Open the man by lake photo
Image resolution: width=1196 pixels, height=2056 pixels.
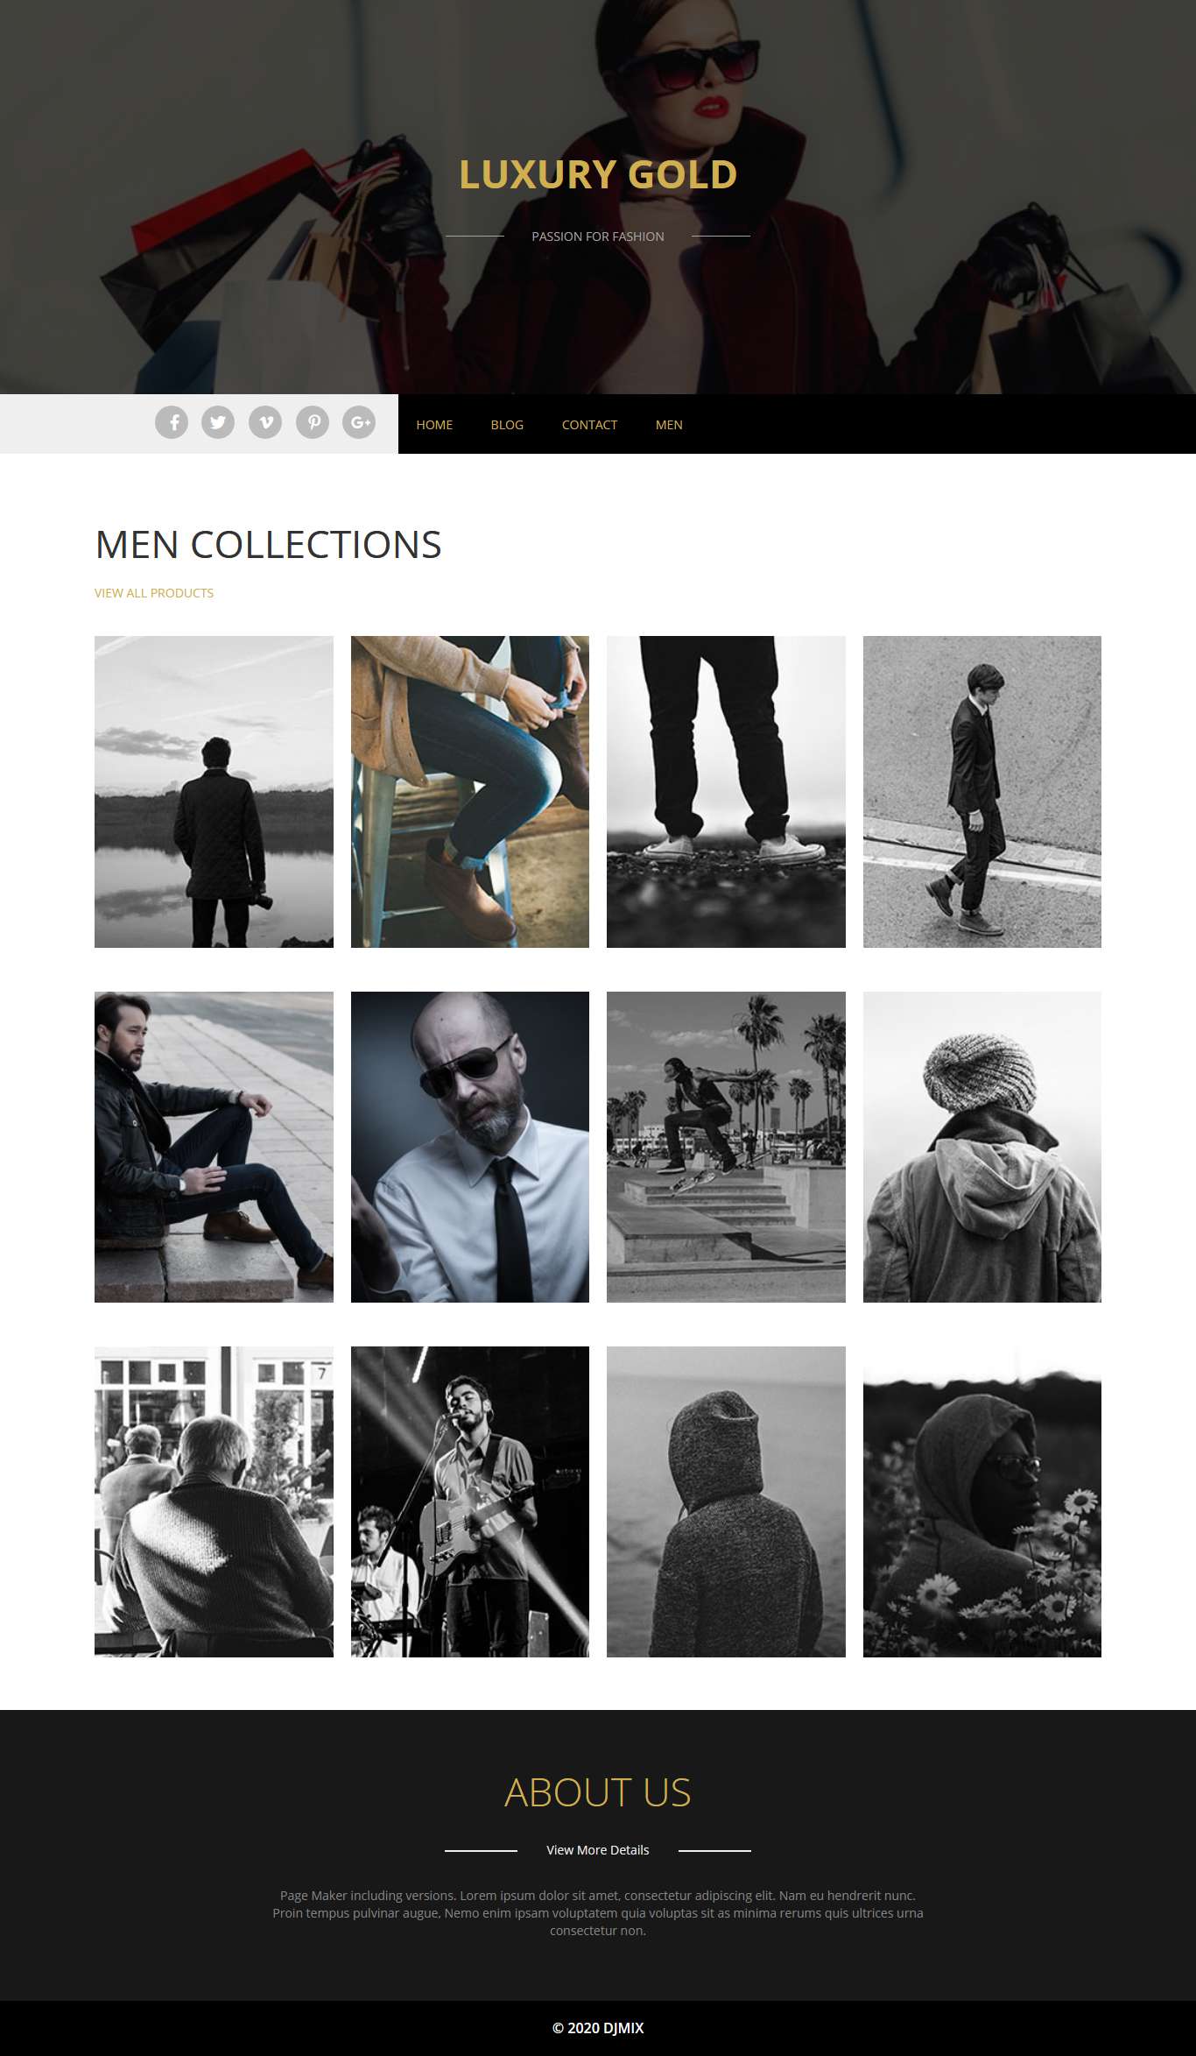click(214, 791)
